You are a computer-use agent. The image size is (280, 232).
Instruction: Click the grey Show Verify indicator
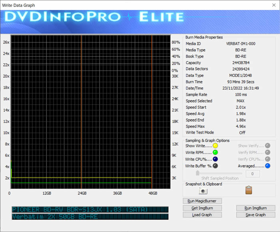click(268, 146)
